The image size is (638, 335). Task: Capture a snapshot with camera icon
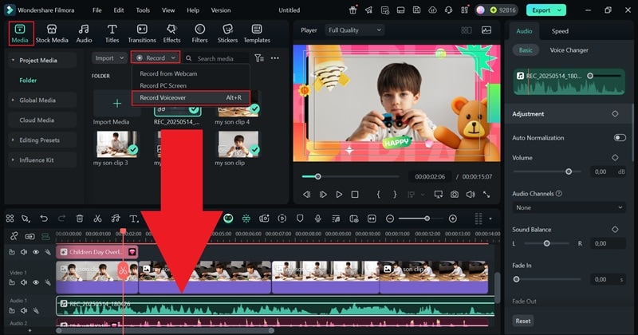click(x=454, y=195)
